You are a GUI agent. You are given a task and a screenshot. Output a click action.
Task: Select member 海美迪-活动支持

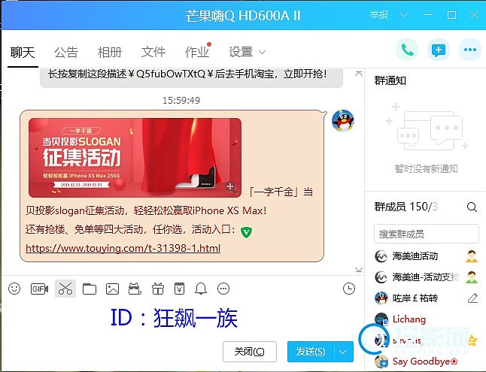[425, 277]
